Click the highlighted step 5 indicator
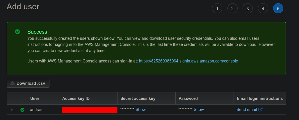The width and height of the screenshot is (299, 120). (278, 9)
